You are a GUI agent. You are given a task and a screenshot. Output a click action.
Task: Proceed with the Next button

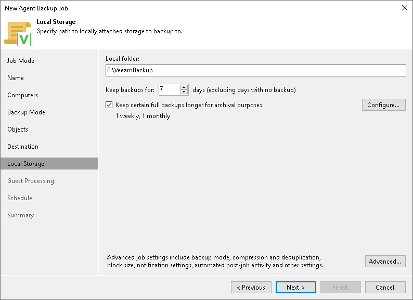[x=296, y=287]
